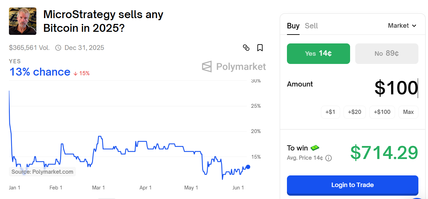
Task: Click the Polymarket logo watermark
Action: click(x=234, y=66)
